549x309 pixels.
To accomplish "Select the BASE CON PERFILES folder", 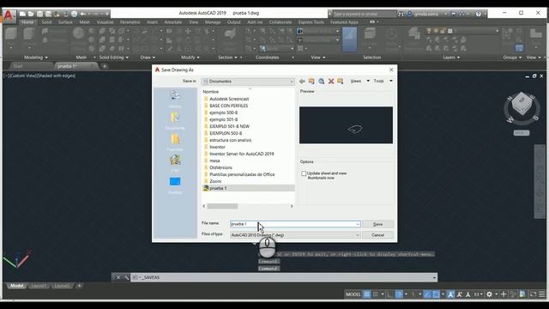I will coord(229,106).
